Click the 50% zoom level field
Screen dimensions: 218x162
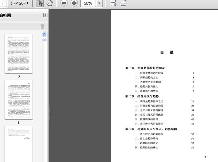[x=88, y=3]
